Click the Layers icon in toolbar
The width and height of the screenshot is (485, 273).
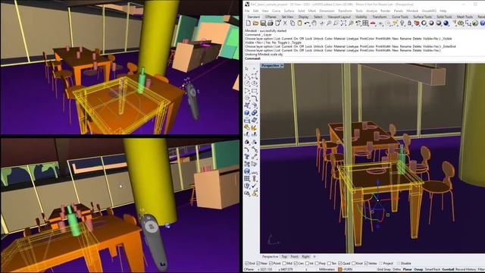point(418,24)
